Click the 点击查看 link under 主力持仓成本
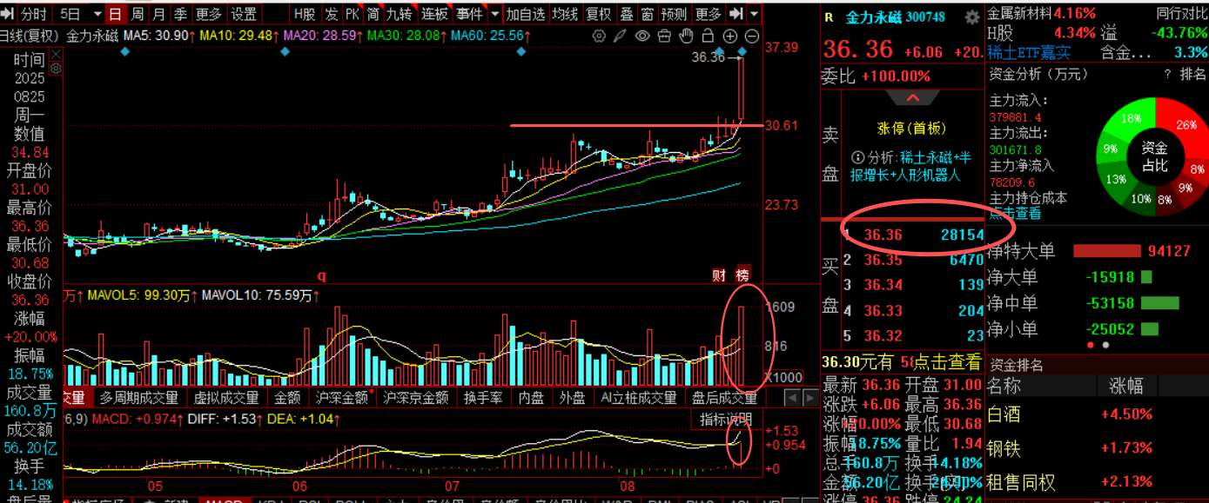The width and height of the screenshot is (1209, 503). pos(1014,213)
